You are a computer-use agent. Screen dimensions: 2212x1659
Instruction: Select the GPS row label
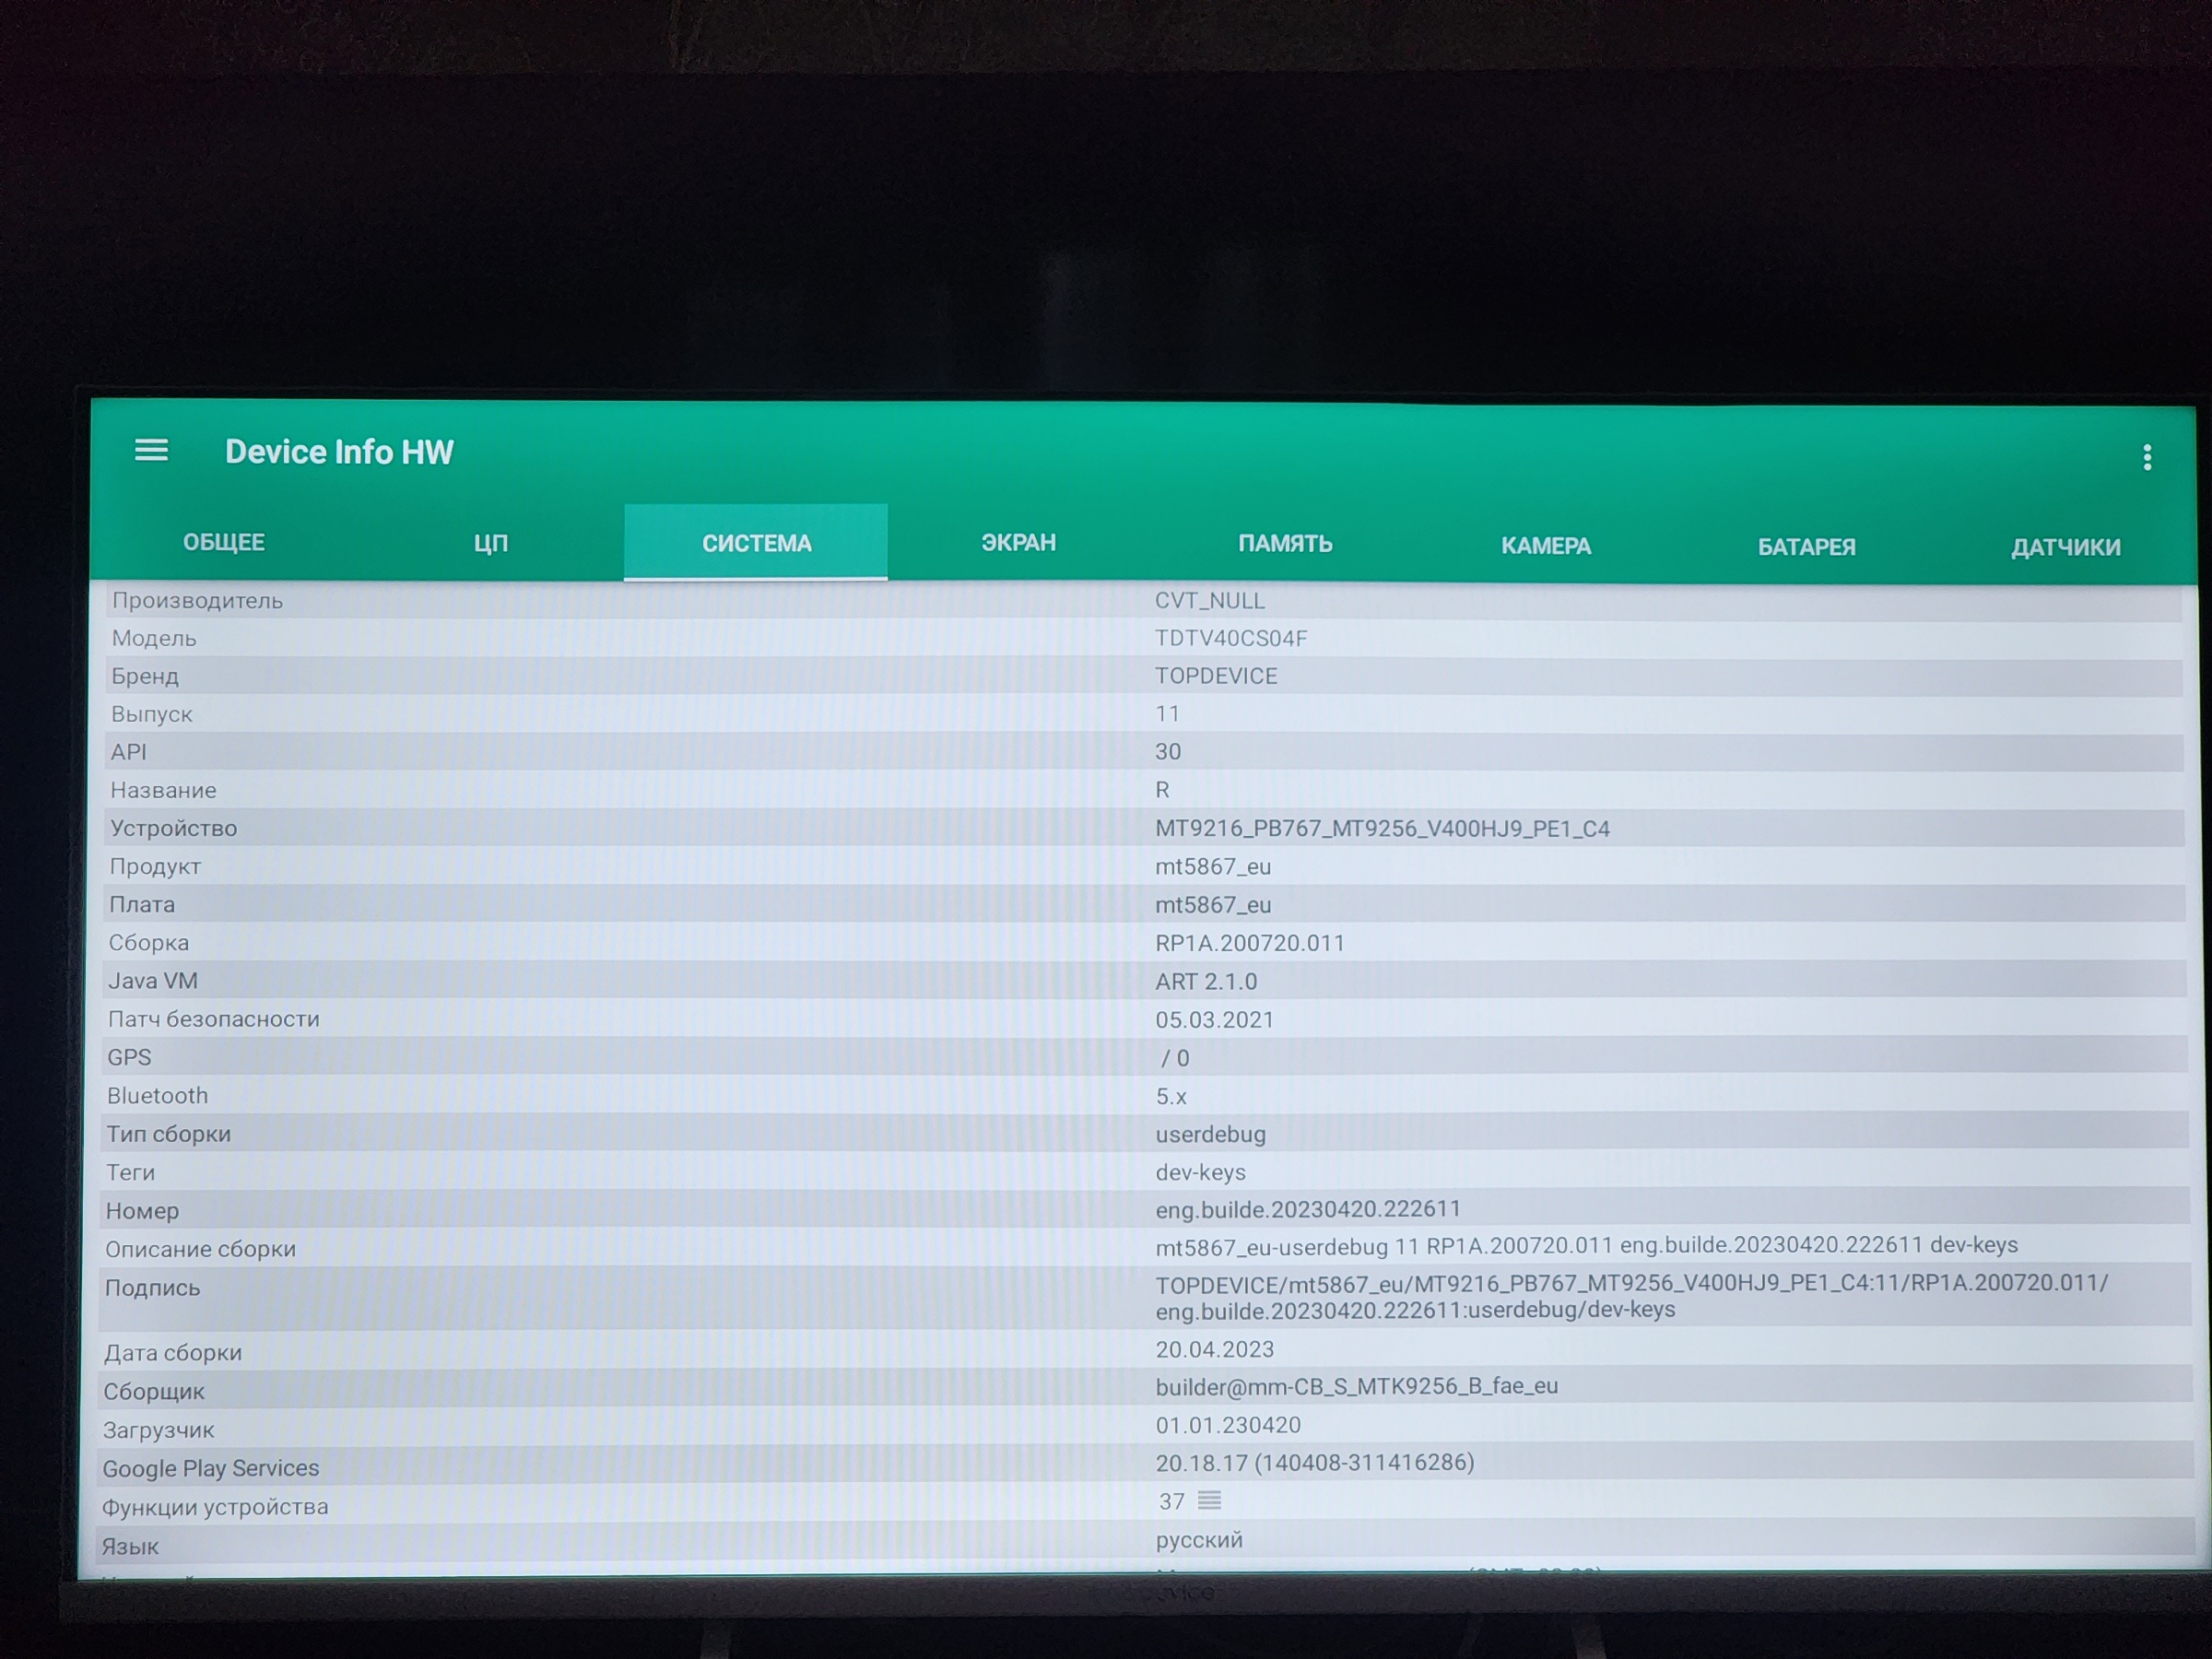[129, 1057]
